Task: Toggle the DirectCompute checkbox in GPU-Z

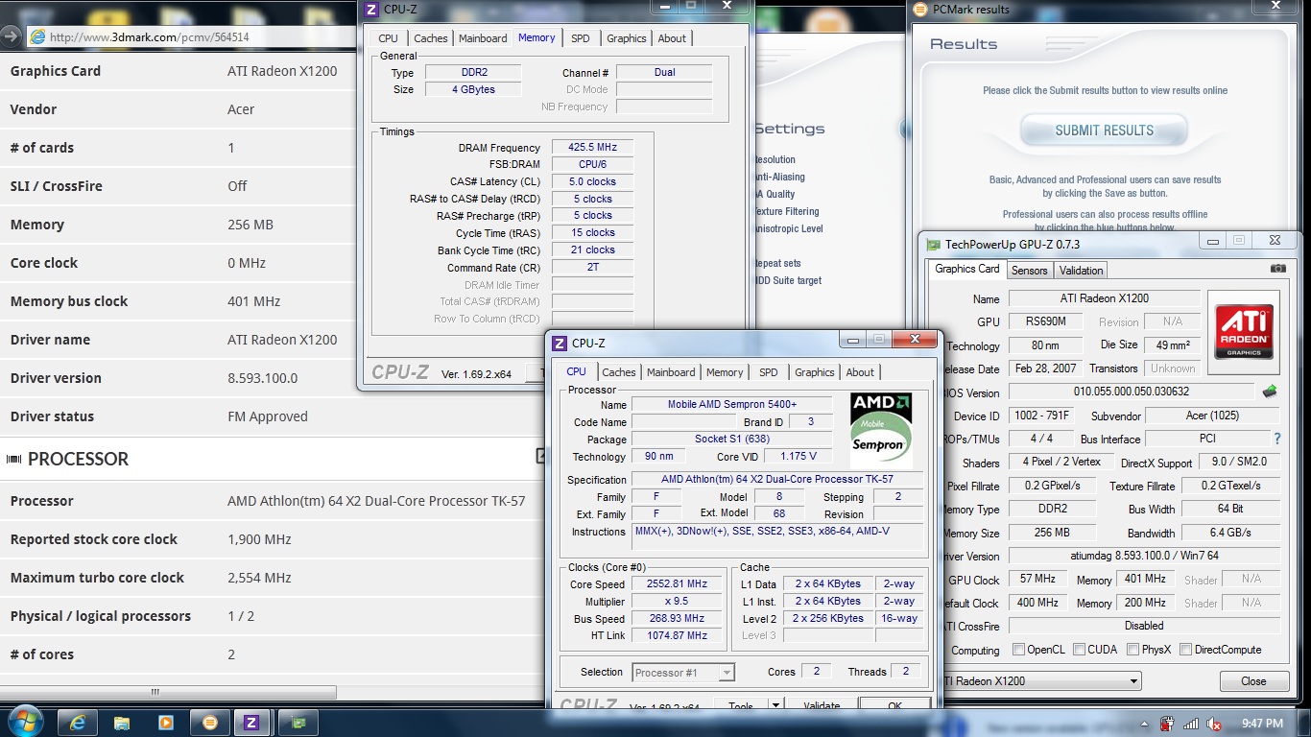Action: tap(1185, 650)
